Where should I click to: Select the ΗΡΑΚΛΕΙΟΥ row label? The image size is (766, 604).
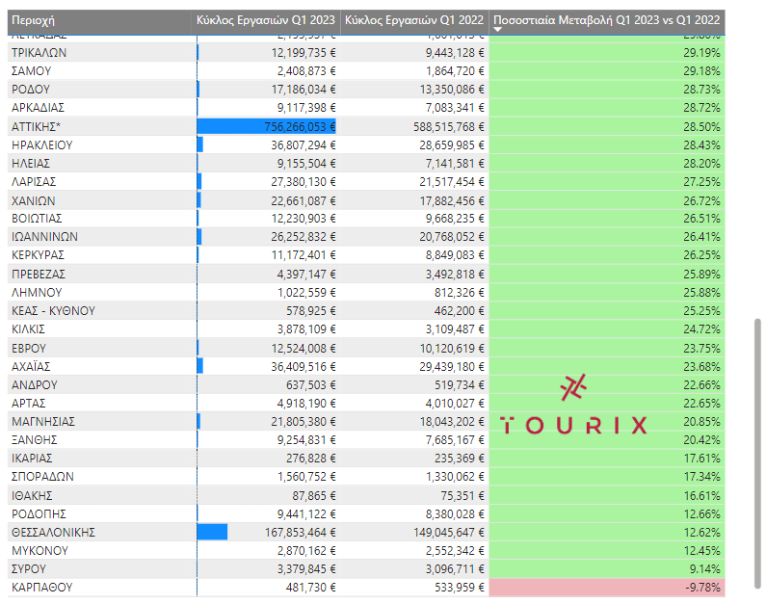(42, 144)
